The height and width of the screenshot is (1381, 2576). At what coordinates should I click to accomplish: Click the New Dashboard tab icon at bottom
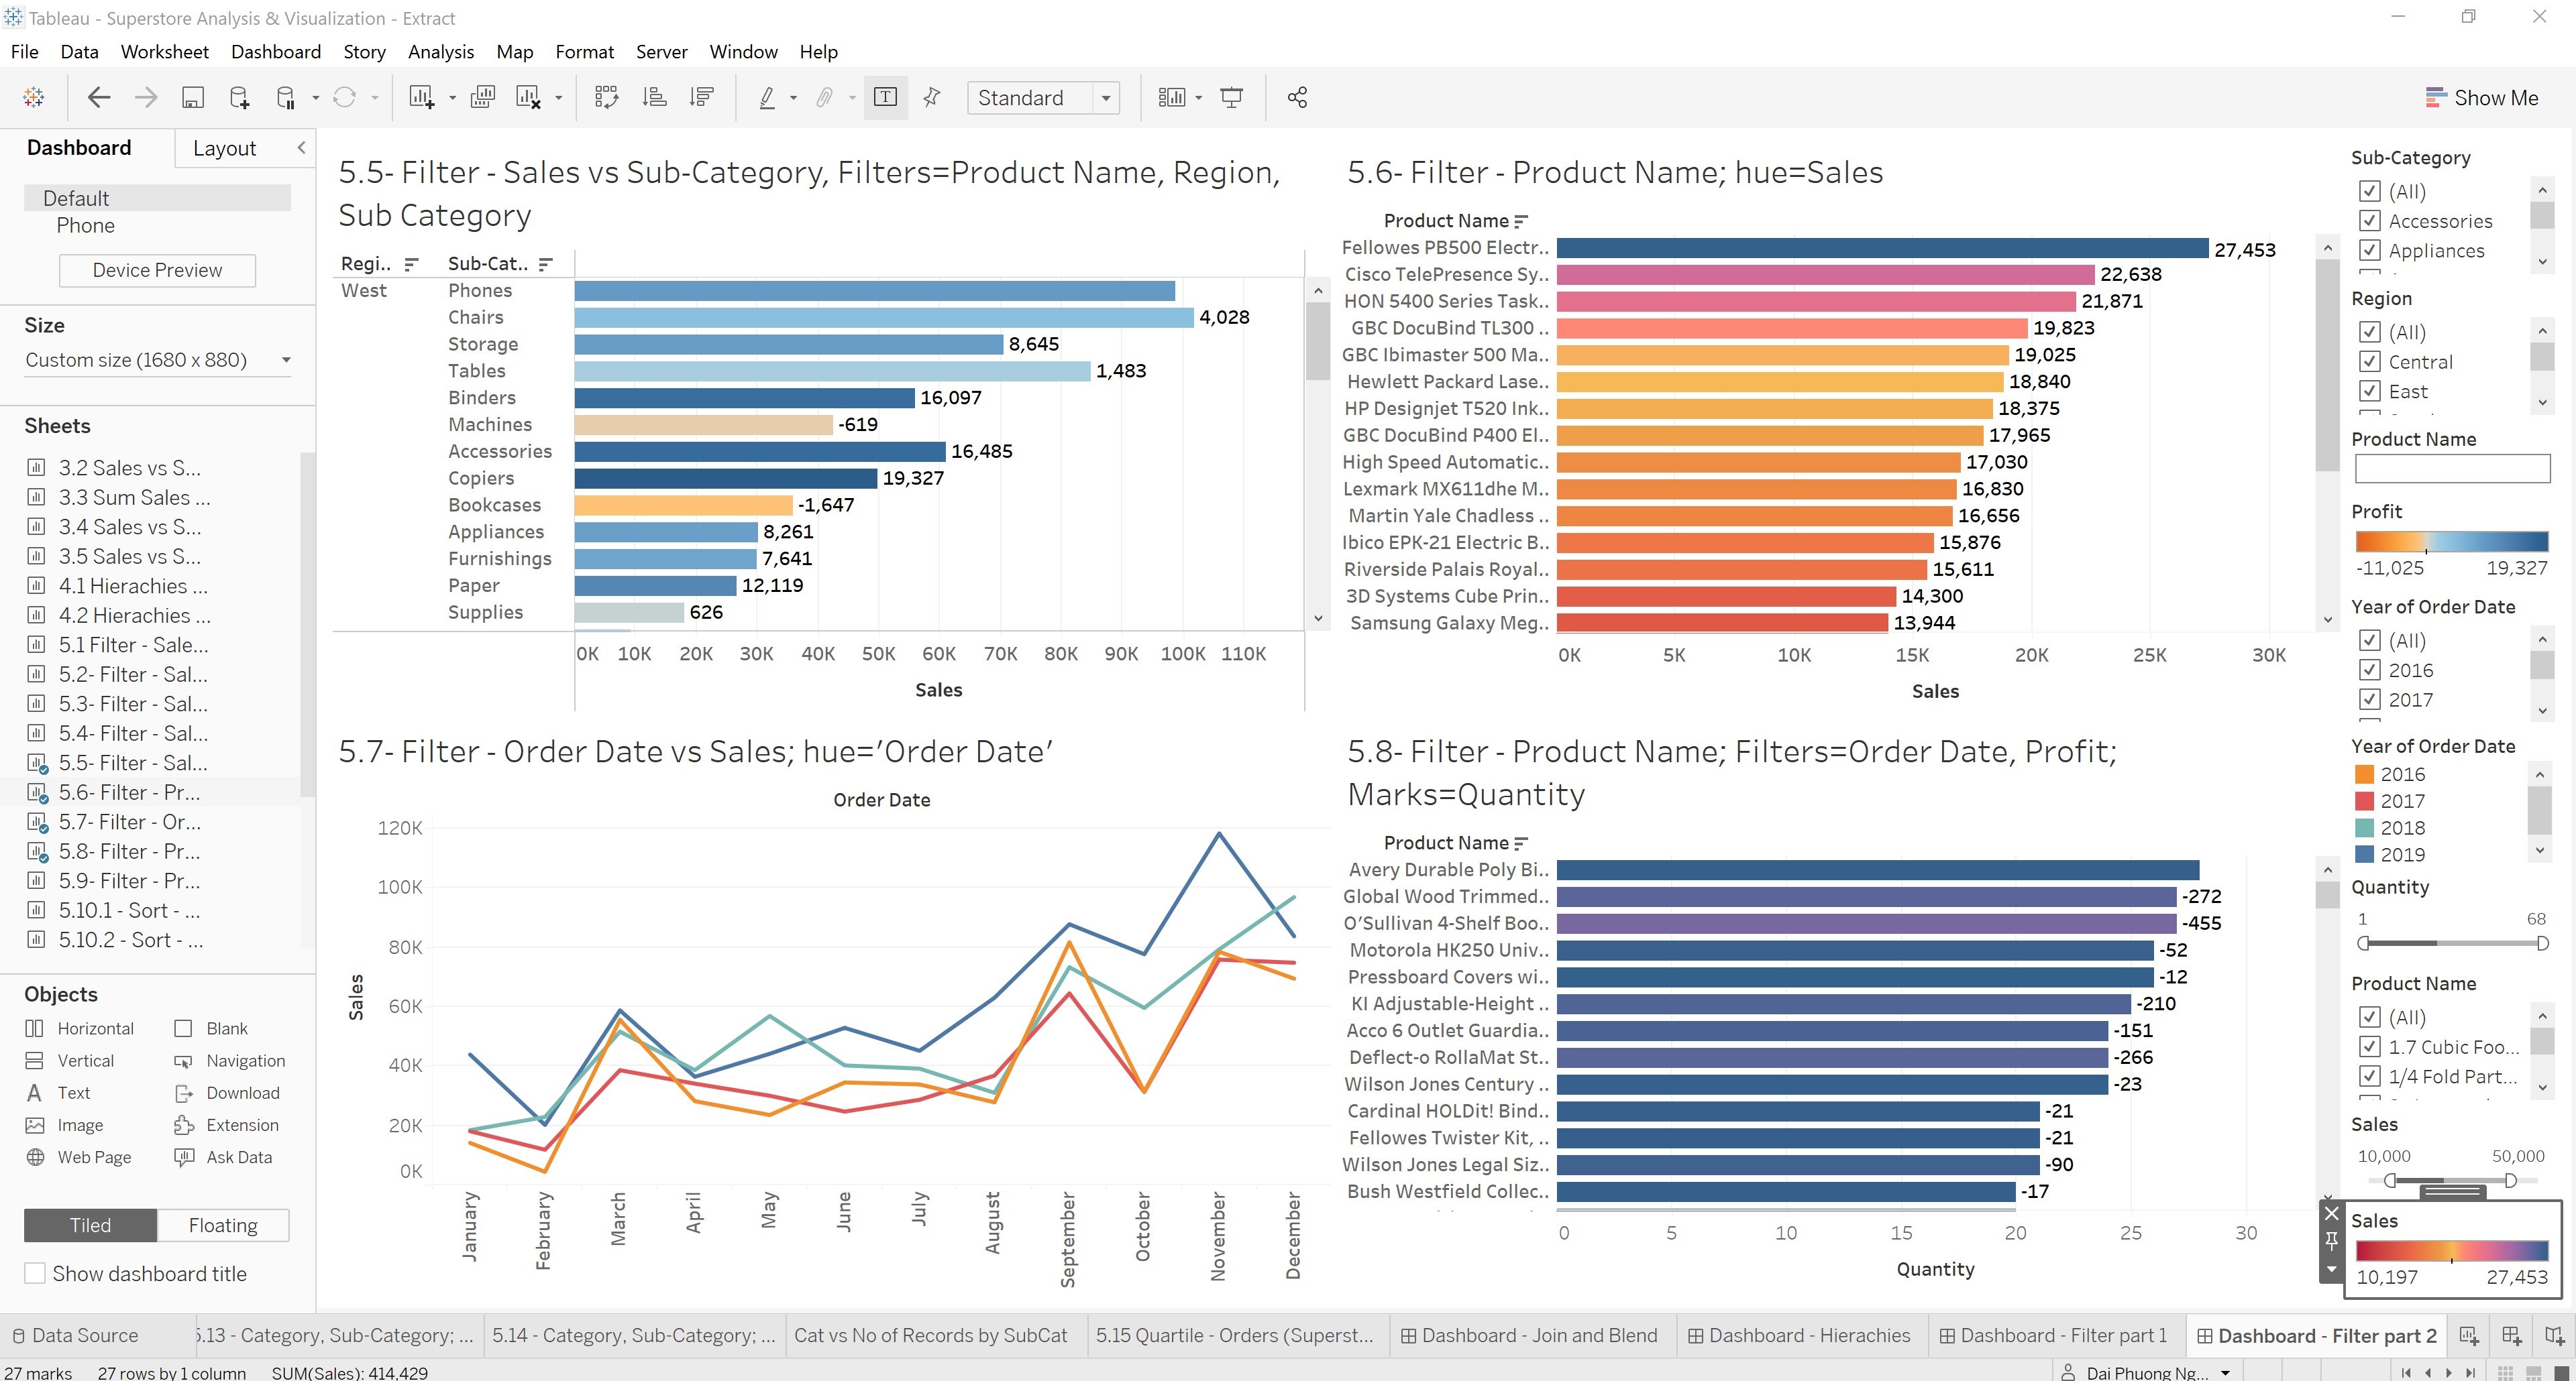(2511, 1335)
